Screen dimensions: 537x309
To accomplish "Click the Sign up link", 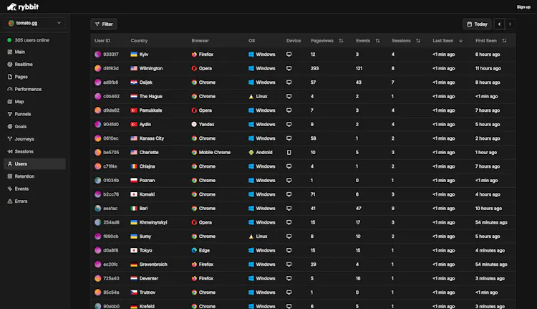I will coord(523,7).
